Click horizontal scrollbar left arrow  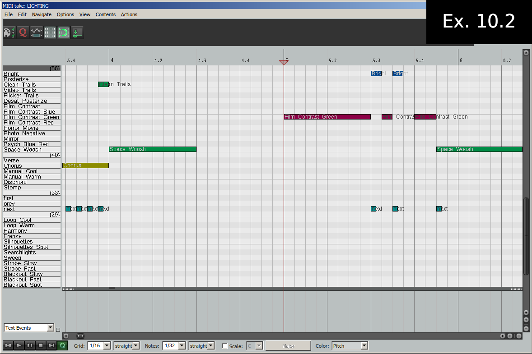(66, 336)
